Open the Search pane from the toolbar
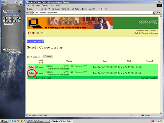Viewport: 164px width, 123px height. pos(56,9)
